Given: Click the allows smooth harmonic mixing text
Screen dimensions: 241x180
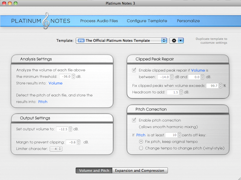Looking at the screenshot, I should 168,127.
